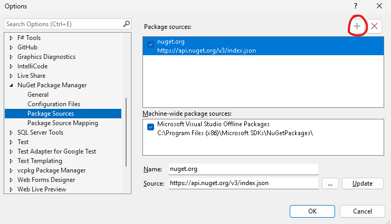Select General under NuGet Package Manager
This screenshot has height=224, width=391.
(38, 95)
